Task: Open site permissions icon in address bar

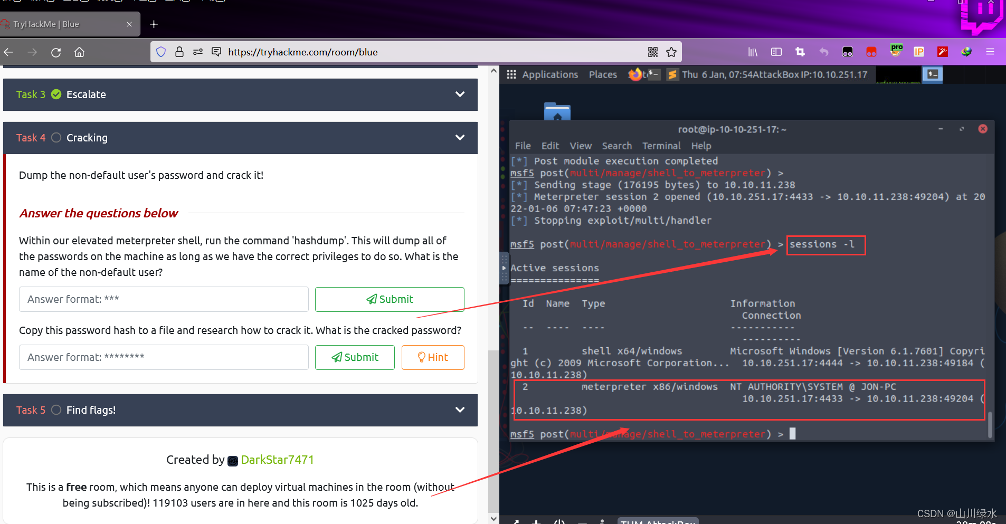Action: coord(198,52)
